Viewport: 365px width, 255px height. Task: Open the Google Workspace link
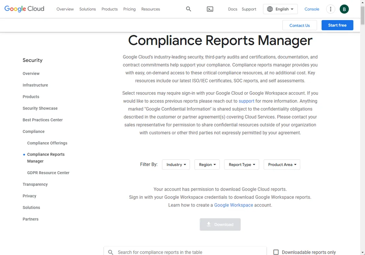pos(233,205)
